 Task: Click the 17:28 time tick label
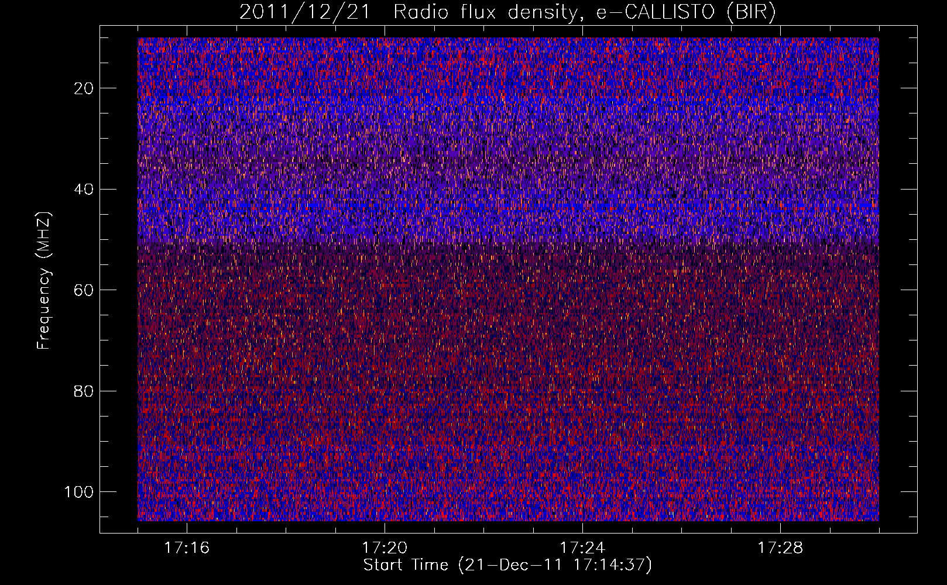pyautogui.click(x=780, y=548)
